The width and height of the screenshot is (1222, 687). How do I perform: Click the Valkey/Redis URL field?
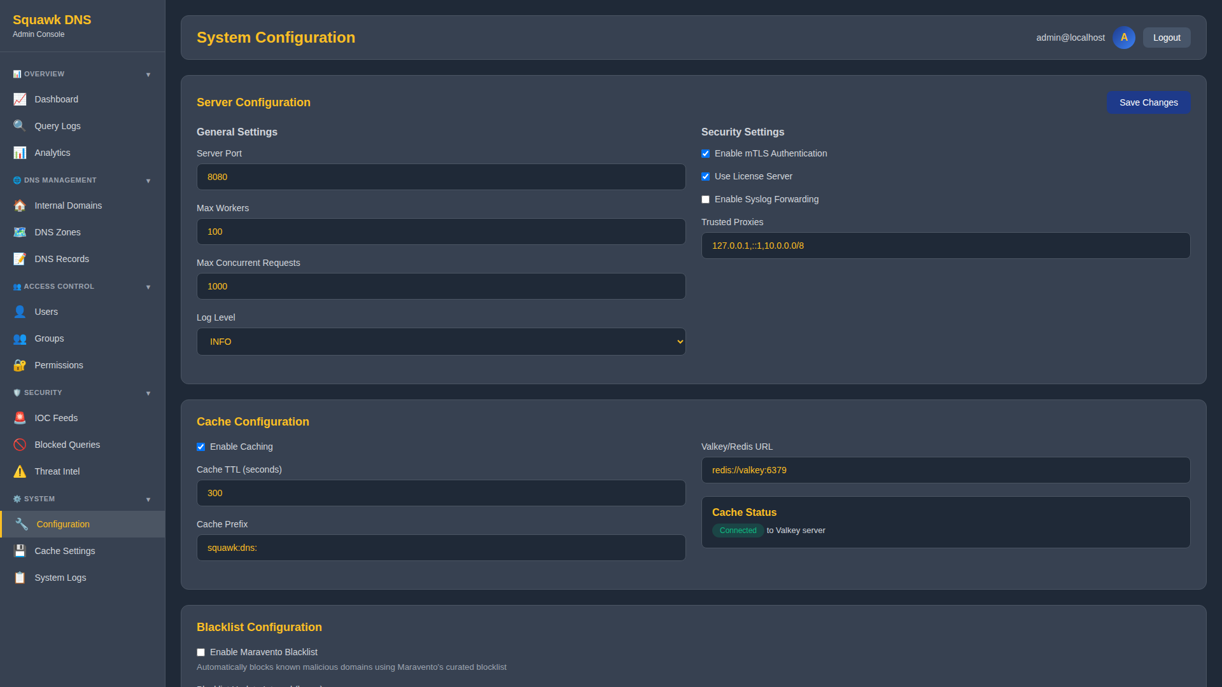pyautogui.click(x=946, y=470)
